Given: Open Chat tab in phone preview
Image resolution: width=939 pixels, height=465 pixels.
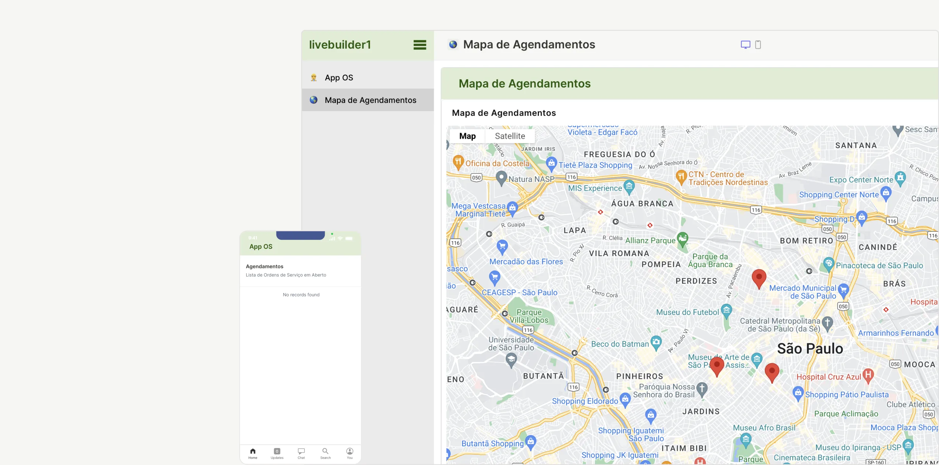Looking at the screenshot, I should [x=301, y=454].
